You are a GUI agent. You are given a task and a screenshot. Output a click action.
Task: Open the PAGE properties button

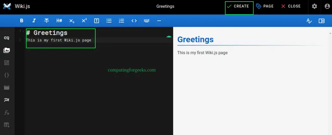265,6
